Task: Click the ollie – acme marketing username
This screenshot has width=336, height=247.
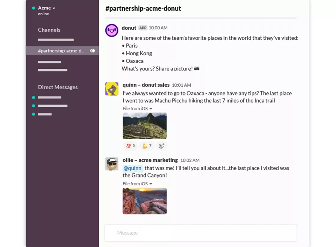Action: [150, 160]
